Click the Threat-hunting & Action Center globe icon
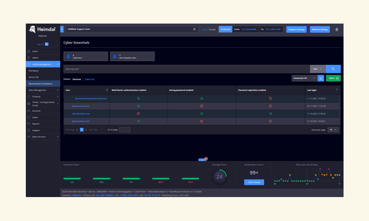This screenshot has width=369, height=221. [x=29, y=104]
